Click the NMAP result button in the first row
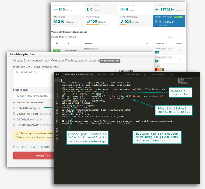Image resolution: width=205 pixels, height=189 pixels. [x=169, y=49]
